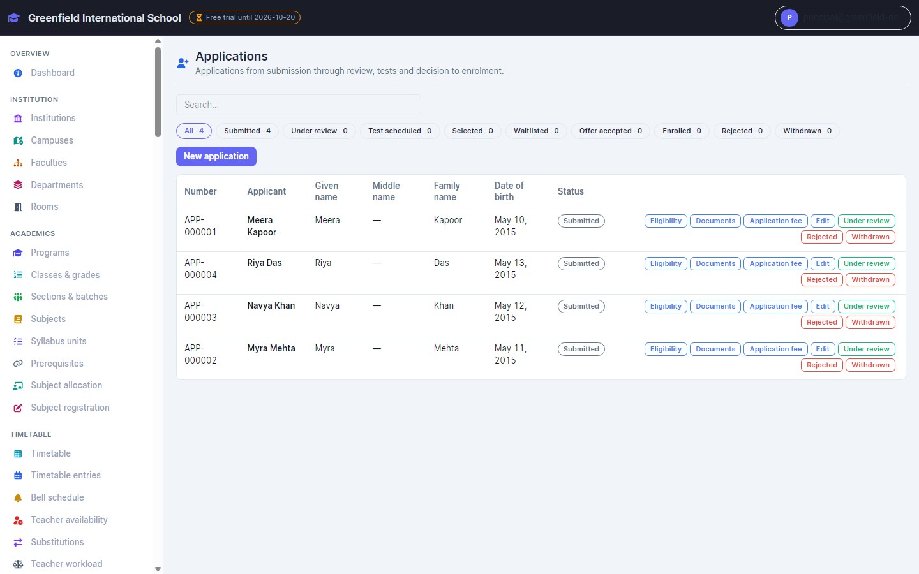The image size is (919, 574).
Task: Click the applications Search field
Action: tap(299, 105)
